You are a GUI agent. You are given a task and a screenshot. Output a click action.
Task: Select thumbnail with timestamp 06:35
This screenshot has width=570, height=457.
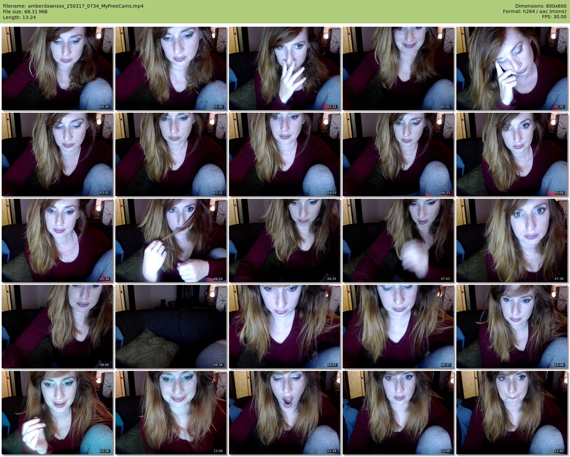285,241
